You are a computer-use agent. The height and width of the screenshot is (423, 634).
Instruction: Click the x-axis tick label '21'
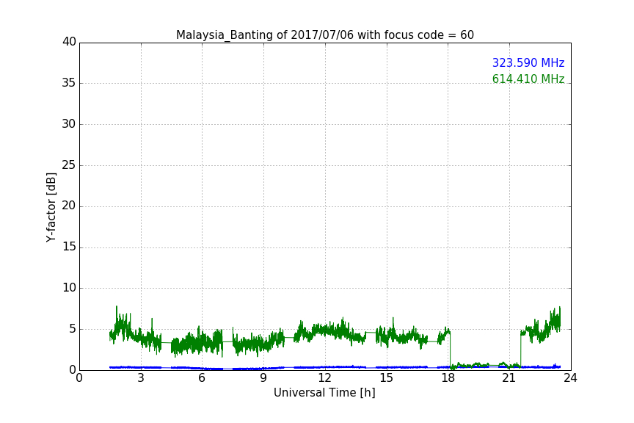509,378
